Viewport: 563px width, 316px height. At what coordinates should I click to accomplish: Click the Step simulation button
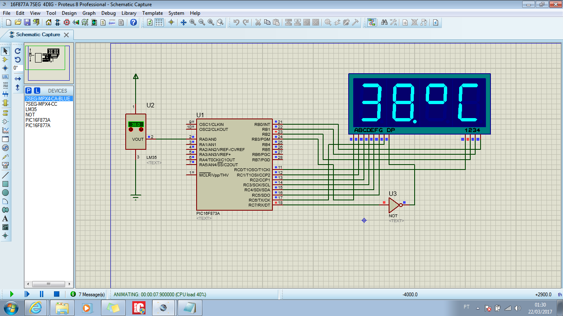(27, 294)
